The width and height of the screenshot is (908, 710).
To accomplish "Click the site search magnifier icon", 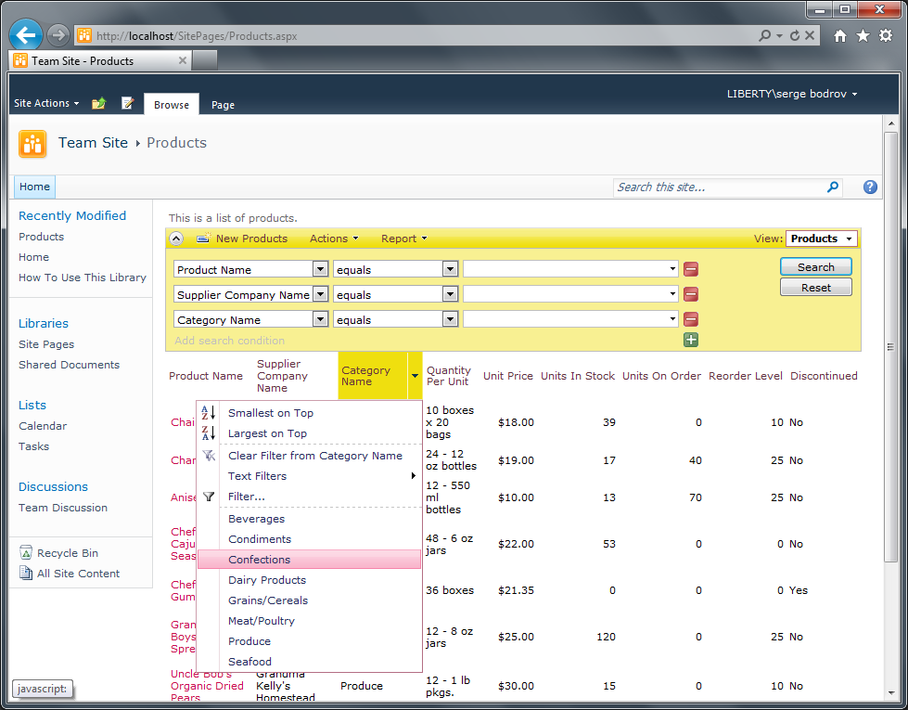I will (x=833, y=187).
